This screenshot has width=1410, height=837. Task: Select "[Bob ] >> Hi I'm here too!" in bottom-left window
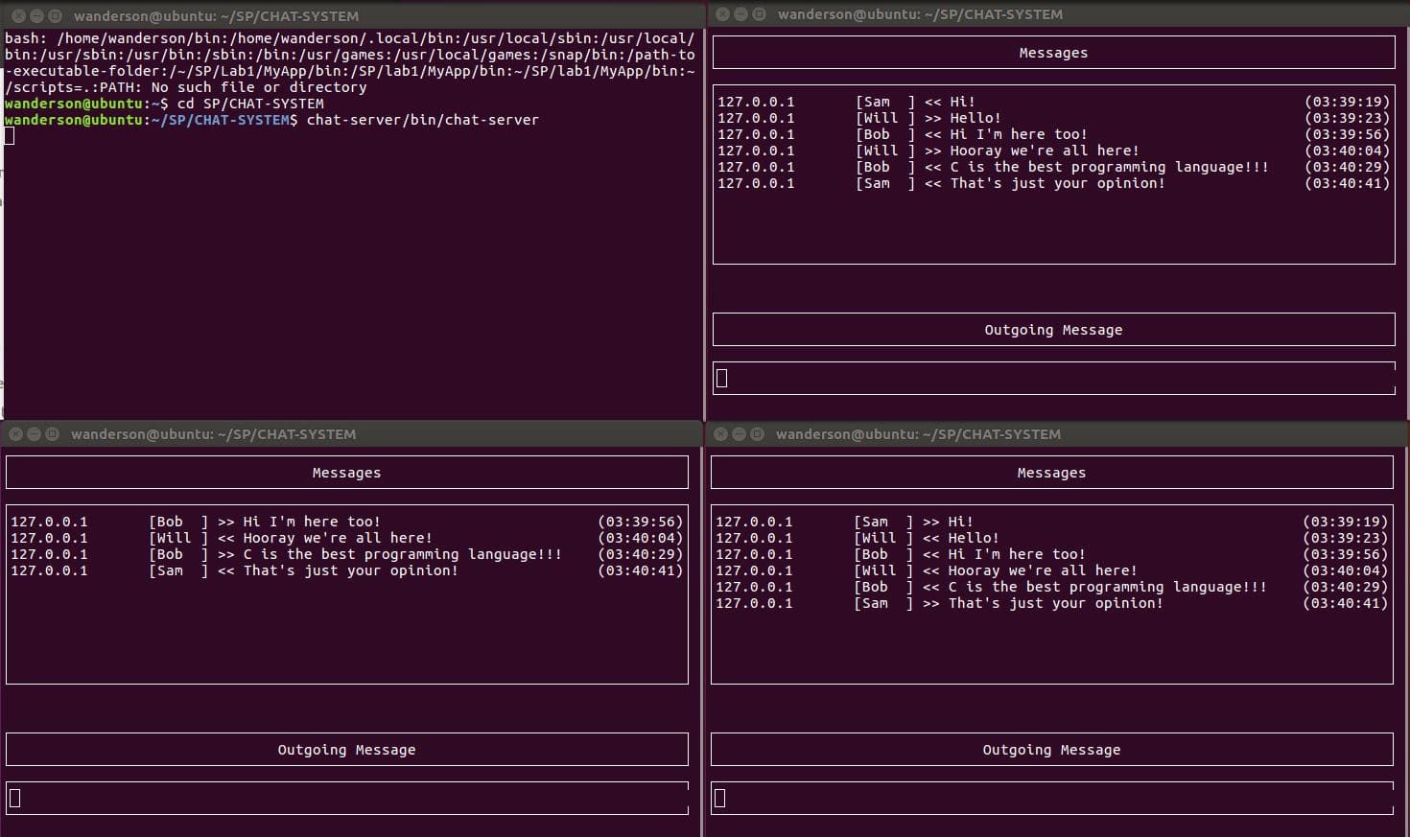tap(265, 522)
